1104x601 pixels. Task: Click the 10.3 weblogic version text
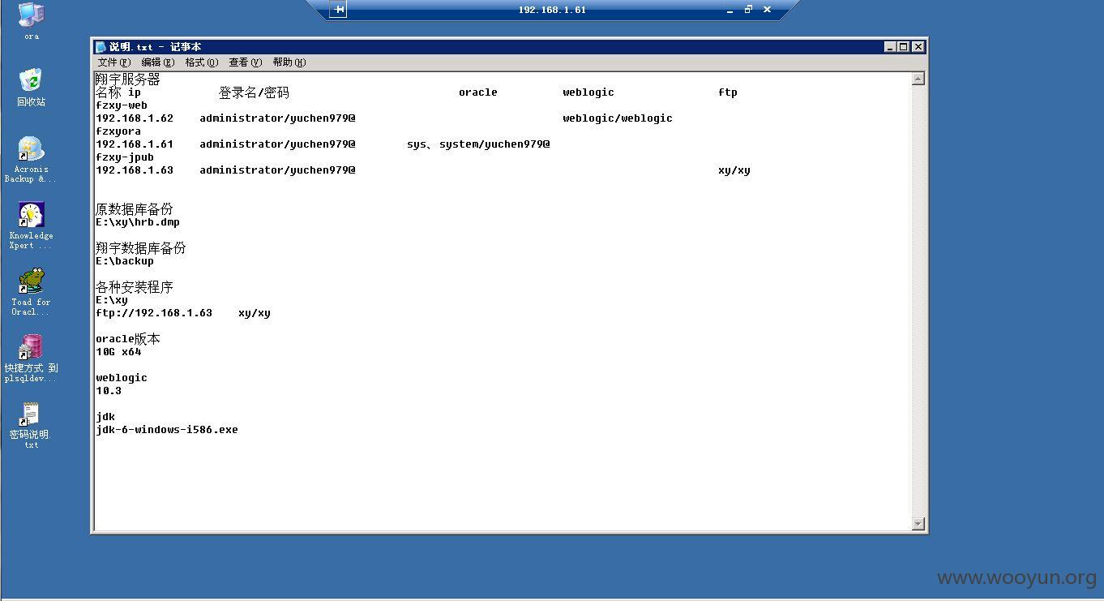point(109,391)
